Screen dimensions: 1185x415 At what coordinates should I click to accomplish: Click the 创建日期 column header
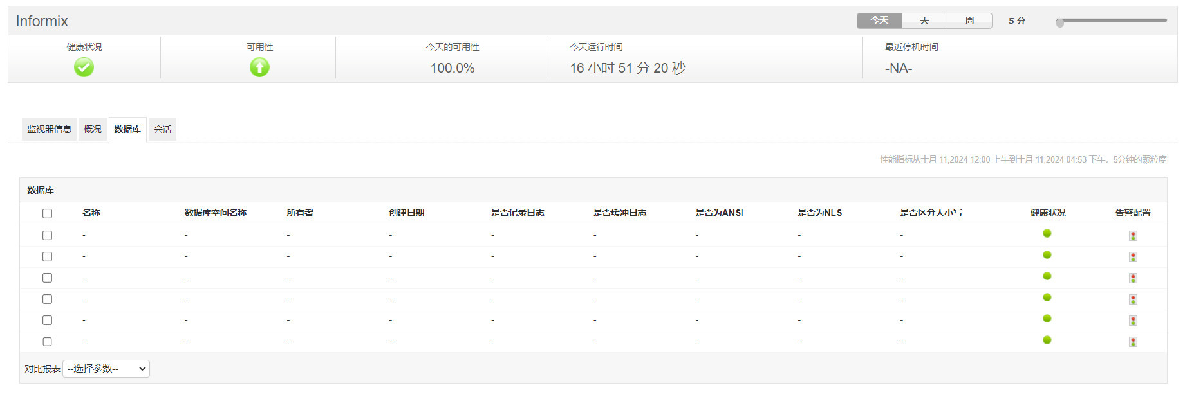pos(407,213)
